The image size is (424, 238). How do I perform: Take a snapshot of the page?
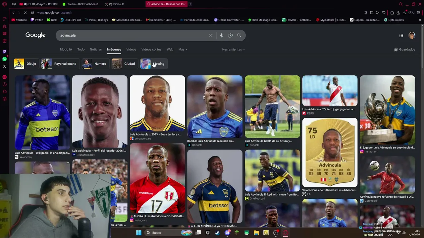point(372,13)
